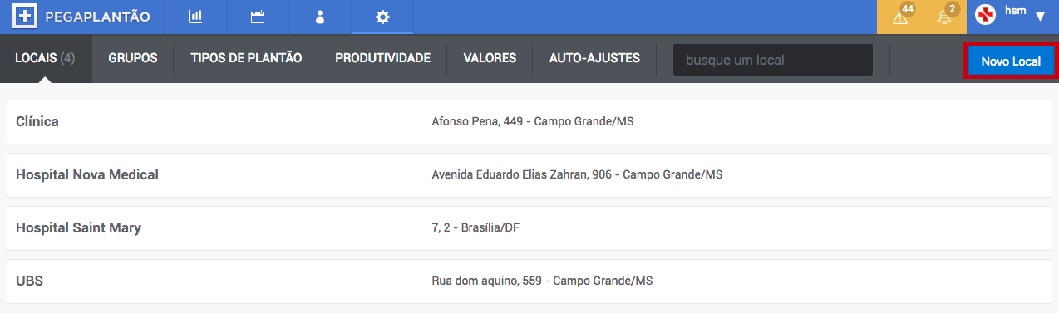
Task: Focus the 'busque um local' search field
Action: pos(772,60)
